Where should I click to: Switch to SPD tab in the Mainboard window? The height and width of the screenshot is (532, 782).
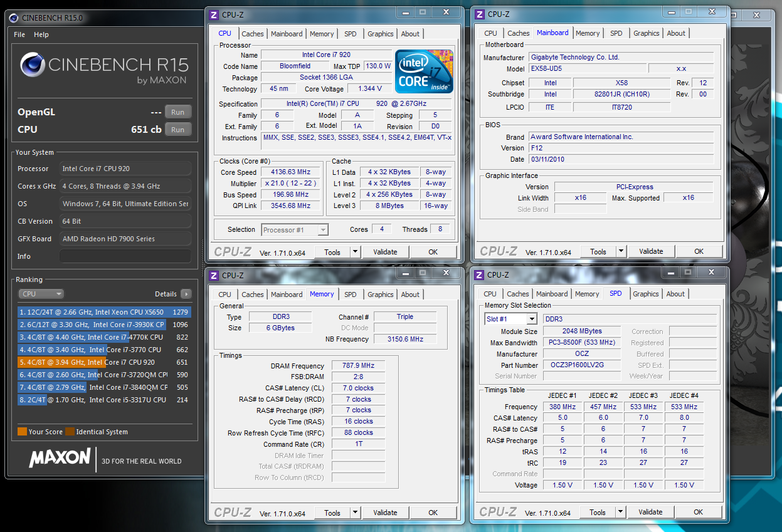coord(616,33)
